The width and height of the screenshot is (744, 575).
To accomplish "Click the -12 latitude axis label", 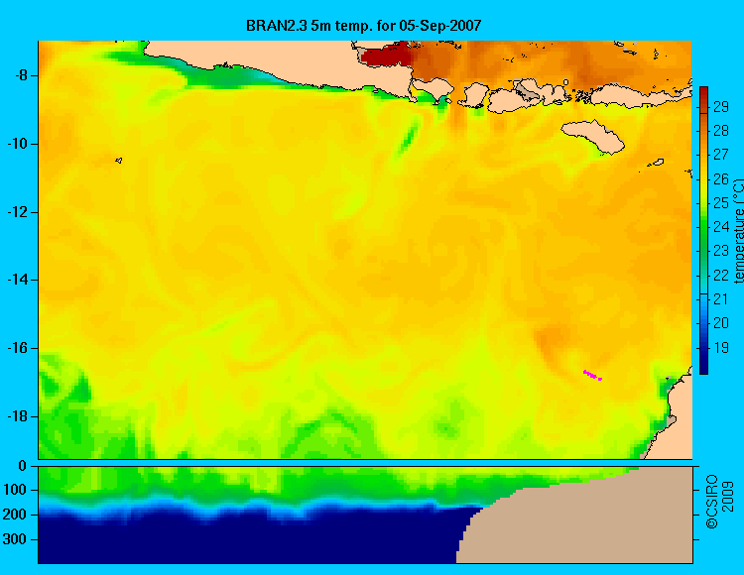I will coord(17,212).
